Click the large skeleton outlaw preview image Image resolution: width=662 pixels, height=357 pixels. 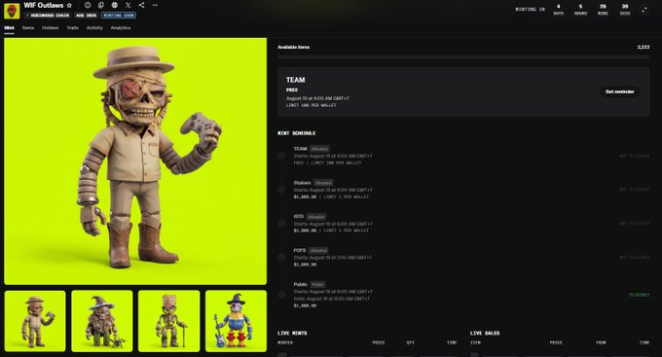(x=135, y=161)
